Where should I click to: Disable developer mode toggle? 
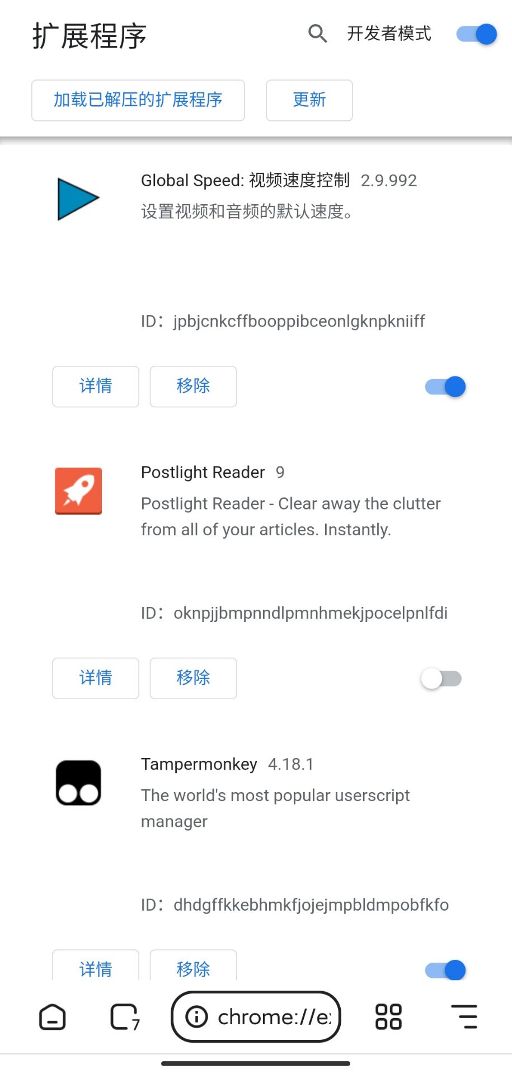[x=476, y=34]
